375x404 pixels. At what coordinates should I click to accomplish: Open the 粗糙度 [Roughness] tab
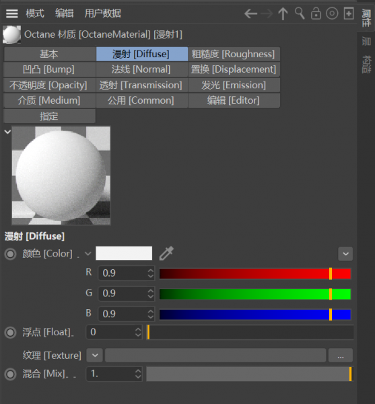(x=234, y=54)
